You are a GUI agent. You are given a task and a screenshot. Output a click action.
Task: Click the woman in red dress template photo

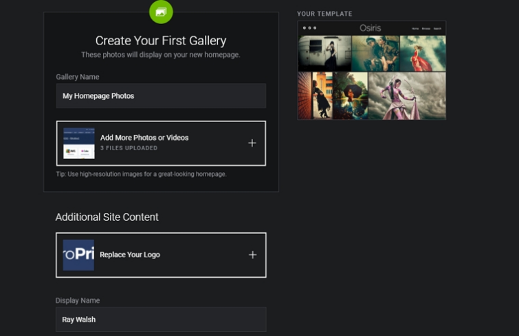click(423, 53)
